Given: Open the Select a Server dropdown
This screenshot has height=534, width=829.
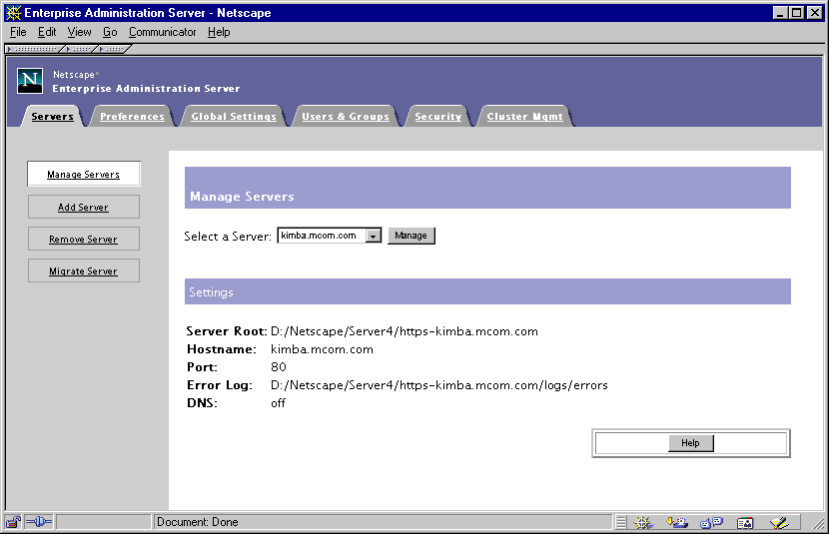Looking at the screenshot, I should pos(374,236).
